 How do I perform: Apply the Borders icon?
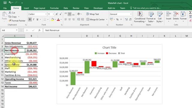45,19
